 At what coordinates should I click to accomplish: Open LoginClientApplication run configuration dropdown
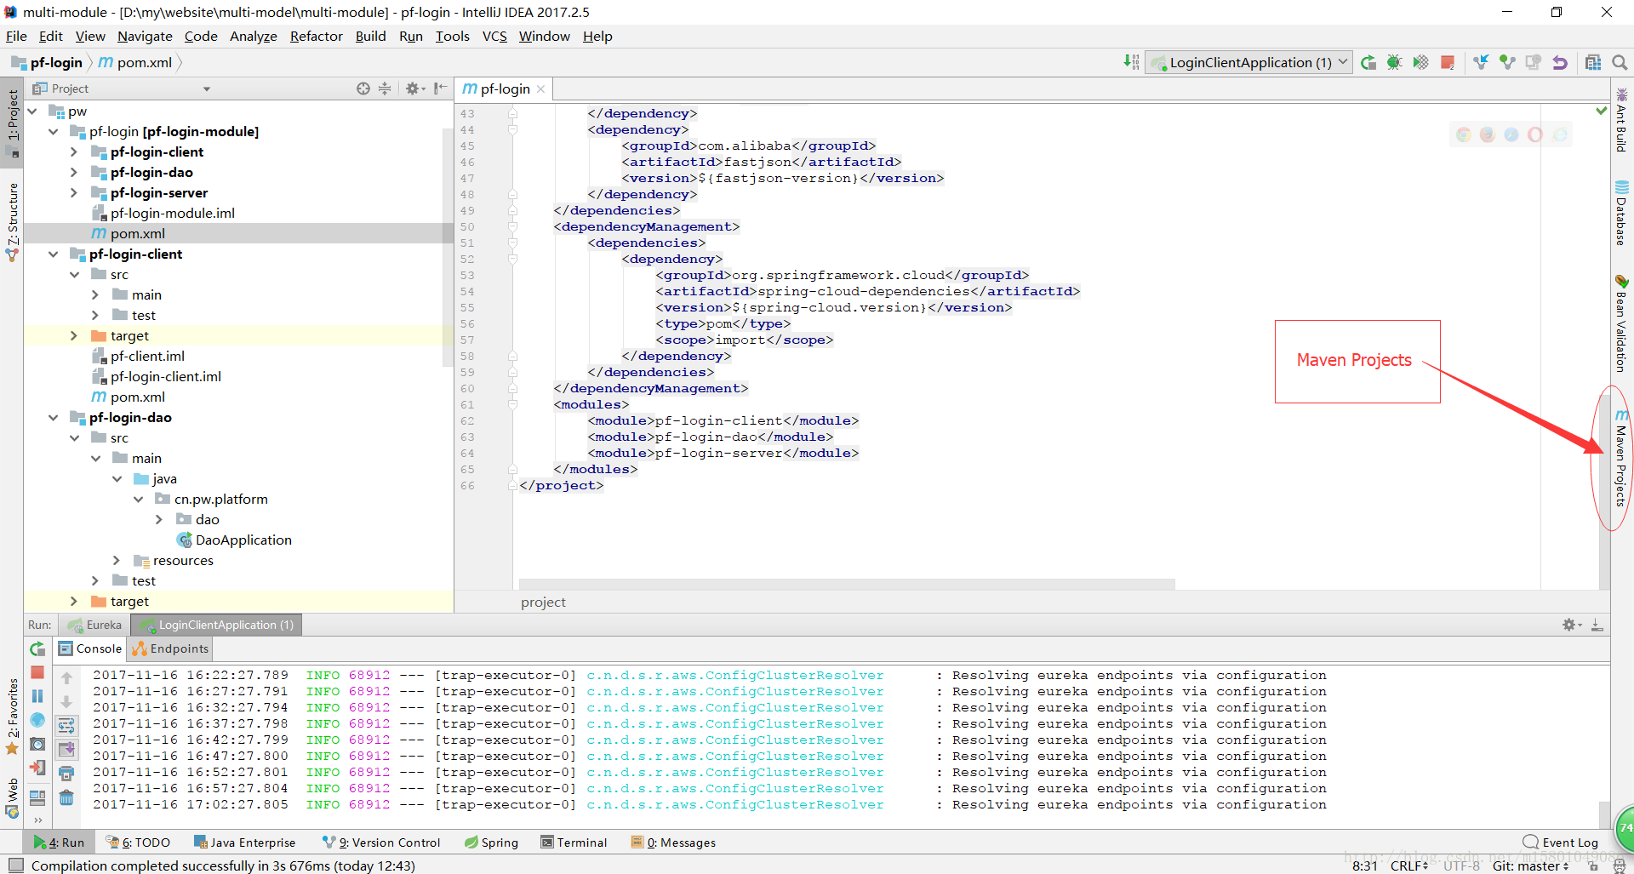point(1249,62)
